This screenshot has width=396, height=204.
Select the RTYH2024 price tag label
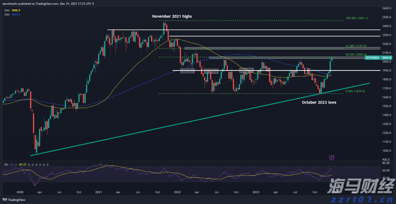tap(372, 58)
